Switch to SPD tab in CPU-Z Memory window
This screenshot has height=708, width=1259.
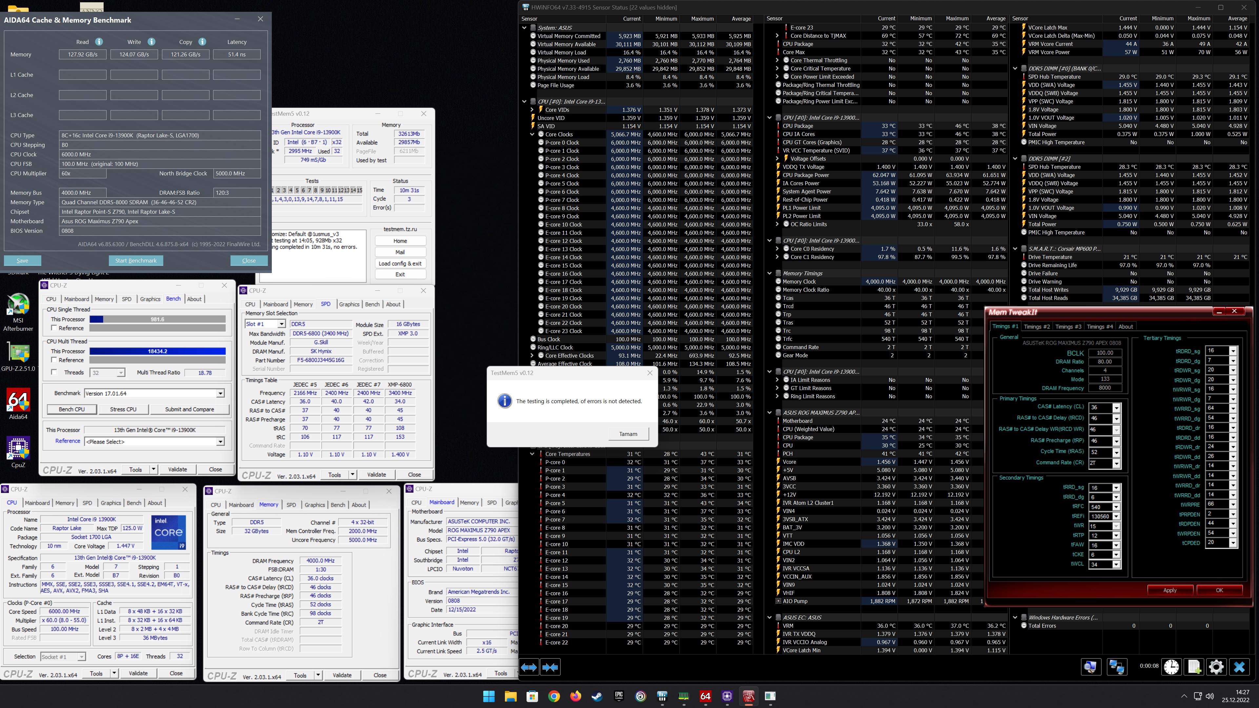pyautogui.click(x=291, y=505)
